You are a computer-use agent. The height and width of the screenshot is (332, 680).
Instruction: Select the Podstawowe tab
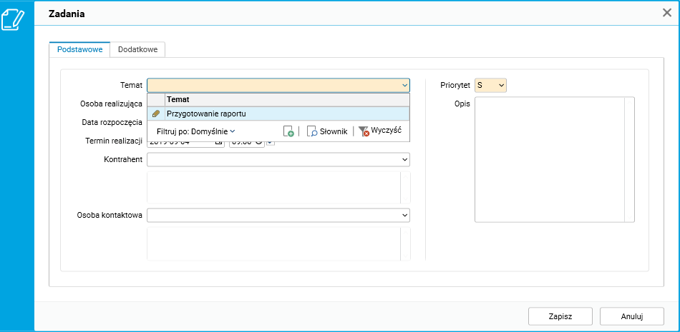(79, 49)
